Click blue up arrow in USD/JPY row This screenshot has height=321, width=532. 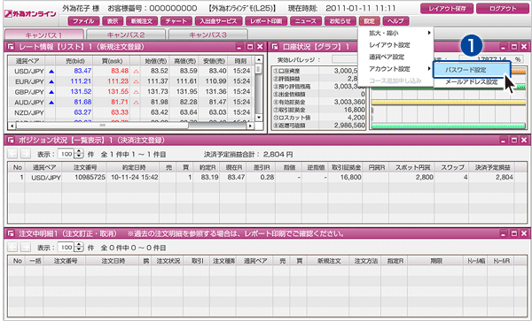click(51, 72)
